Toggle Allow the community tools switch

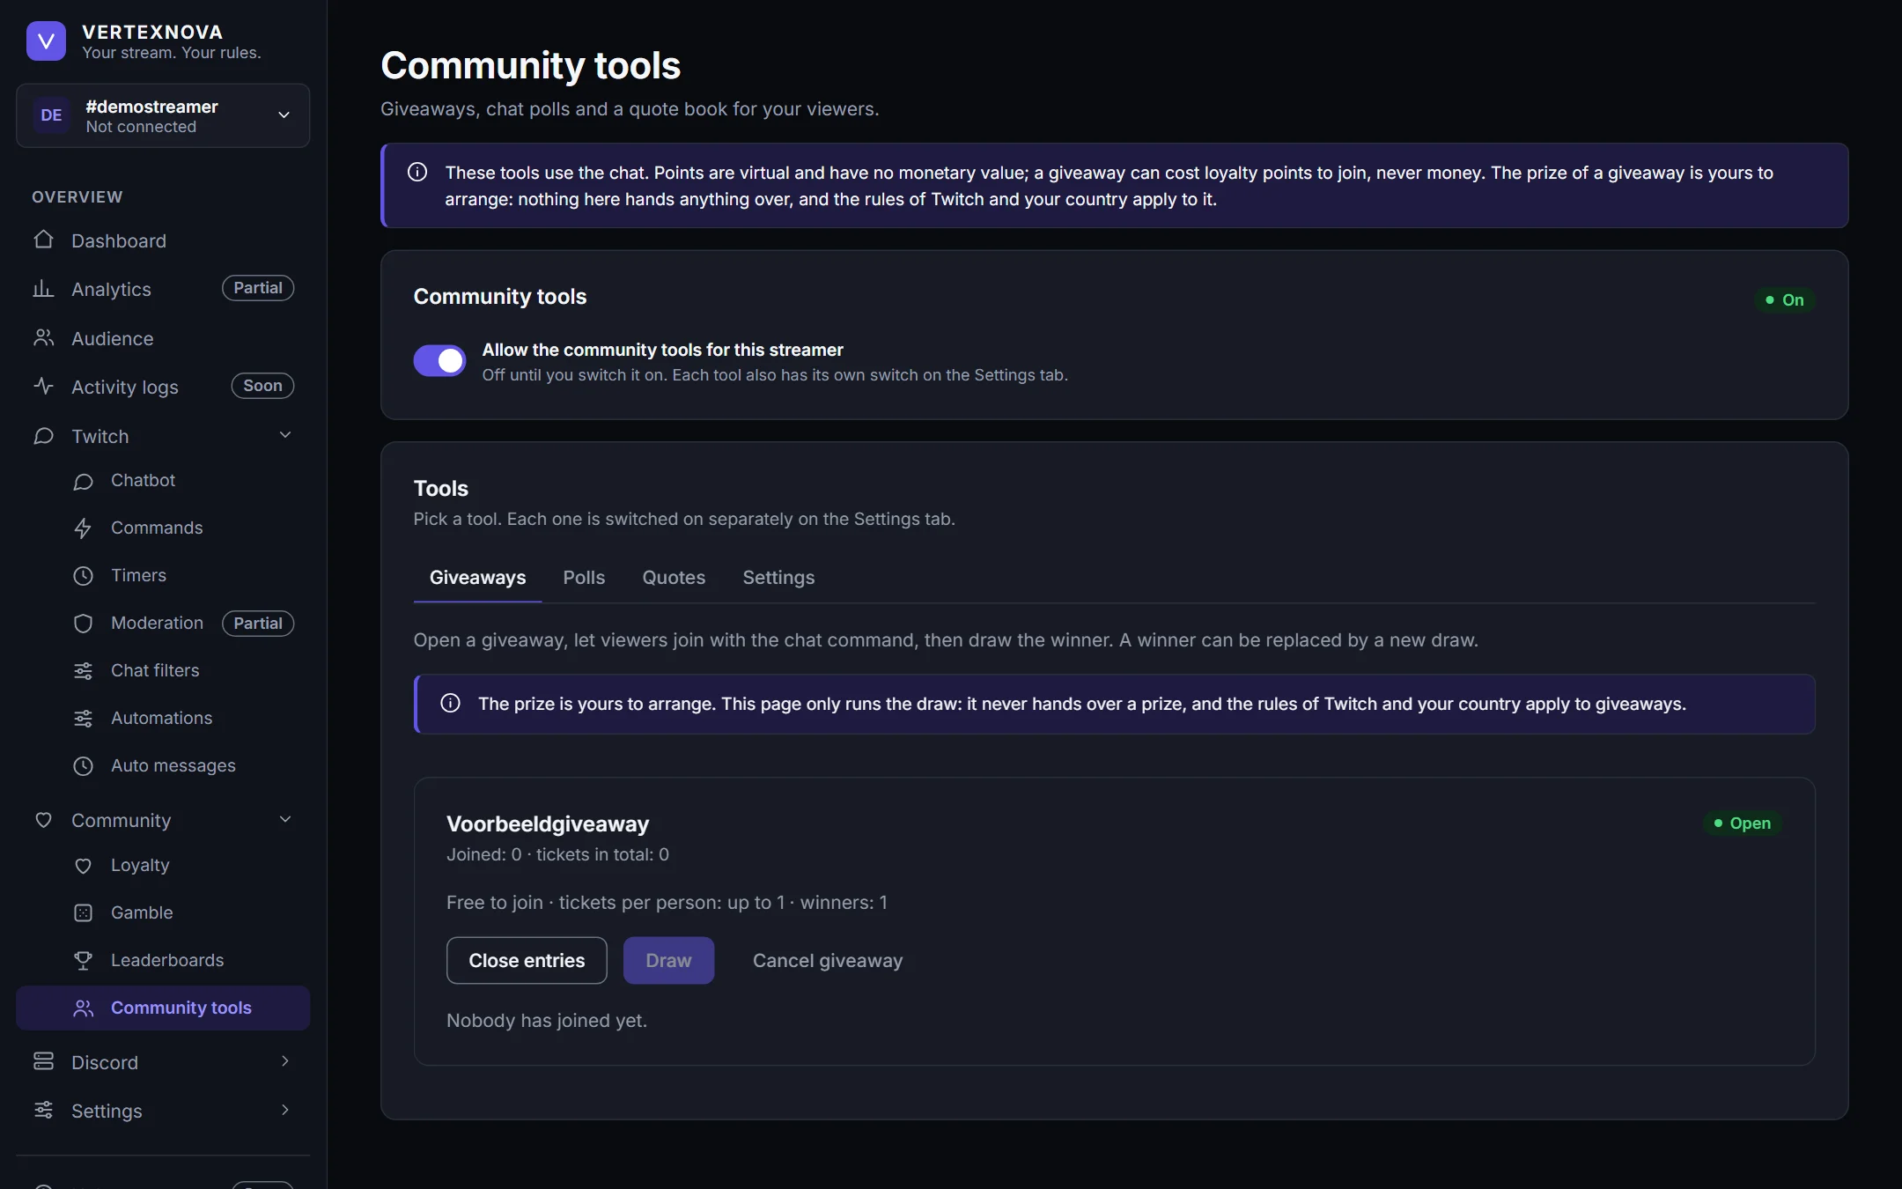[x=439, y=360]
